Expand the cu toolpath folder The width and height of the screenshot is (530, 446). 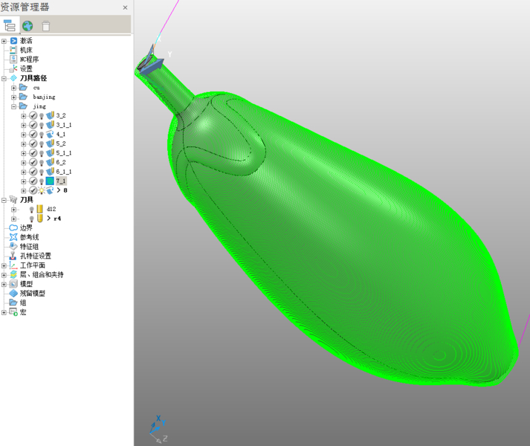[x=13, y=88]
